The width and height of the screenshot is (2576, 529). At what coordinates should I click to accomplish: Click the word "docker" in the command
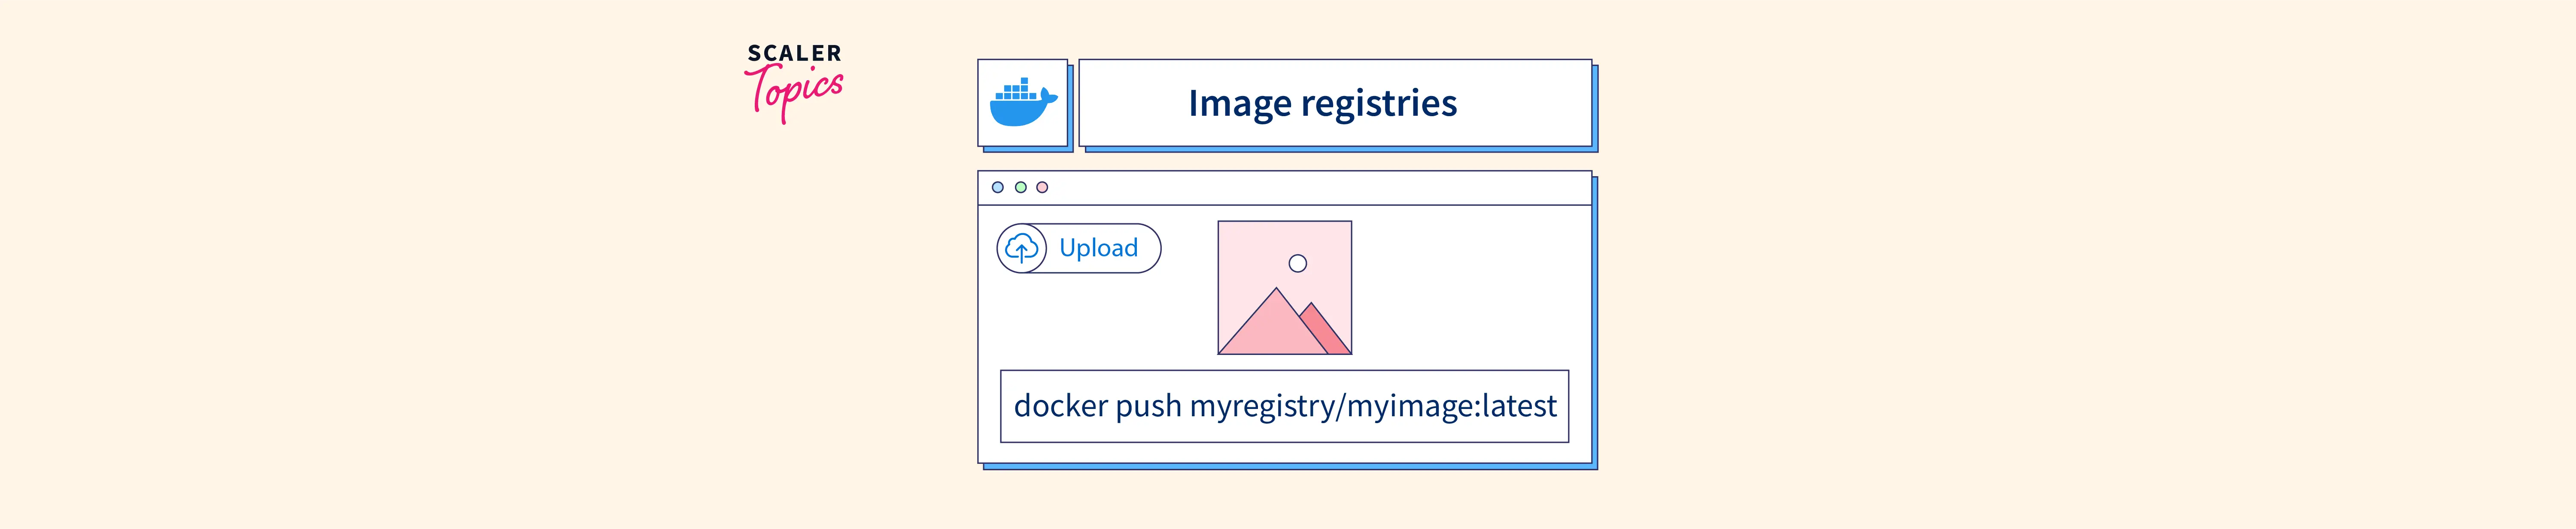1060,406
